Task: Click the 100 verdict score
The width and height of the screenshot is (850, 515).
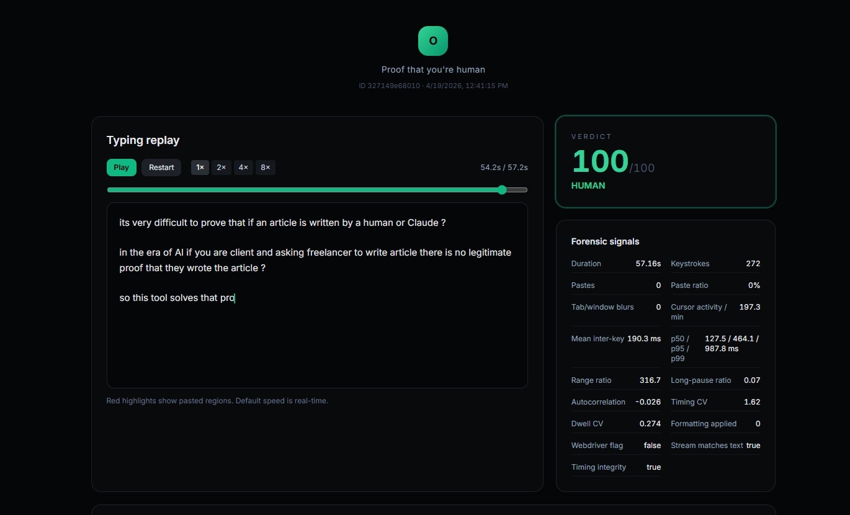Action: click(600, 161)
